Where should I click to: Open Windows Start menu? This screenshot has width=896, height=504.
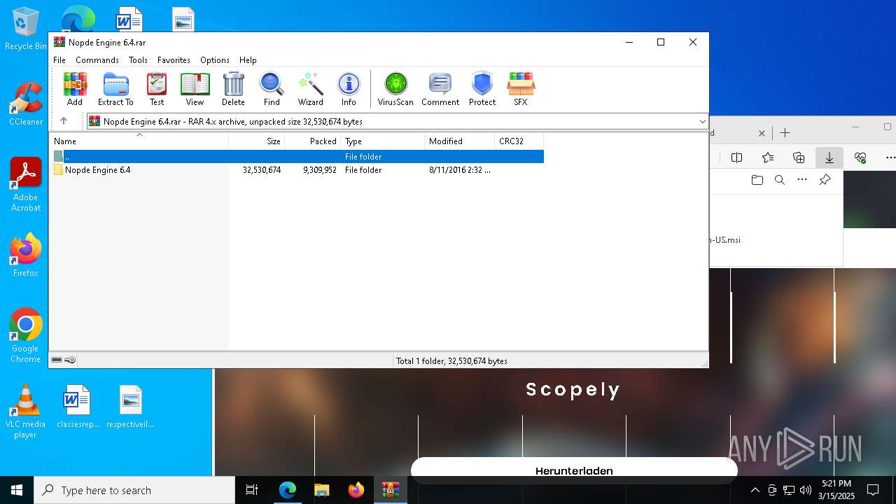tap(17, 490)
